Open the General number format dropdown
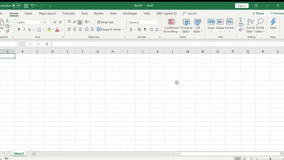 pos(158,22)
